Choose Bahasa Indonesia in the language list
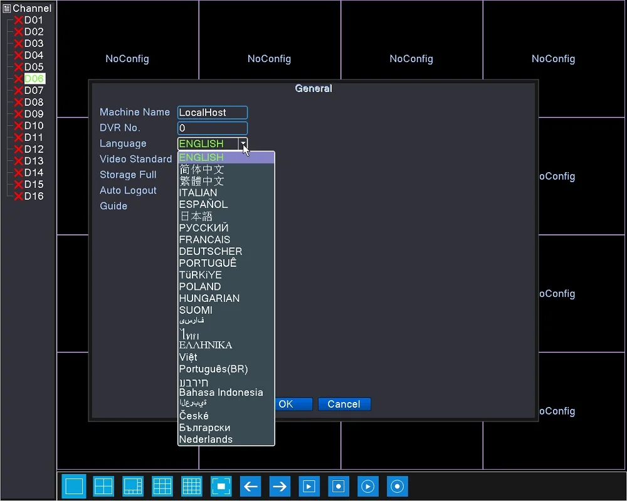The image size is (627, 501). (226, 392)
